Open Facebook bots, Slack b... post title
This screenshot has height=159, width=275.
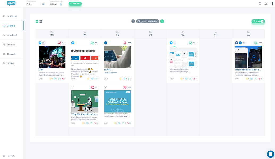pyautogui.click(x=248, y=70)
